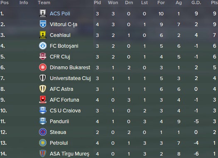Click the Viitorul C-ța club badge
This screenshot has width=218, height=158.
pos(43,24)
